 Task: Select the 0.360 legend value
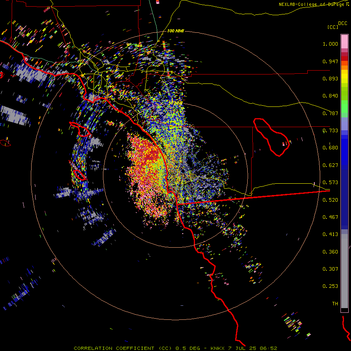330,252
